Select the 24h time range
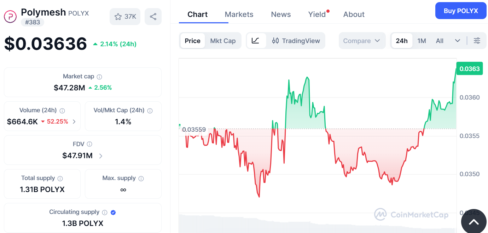488x233 pixels. 402,41
